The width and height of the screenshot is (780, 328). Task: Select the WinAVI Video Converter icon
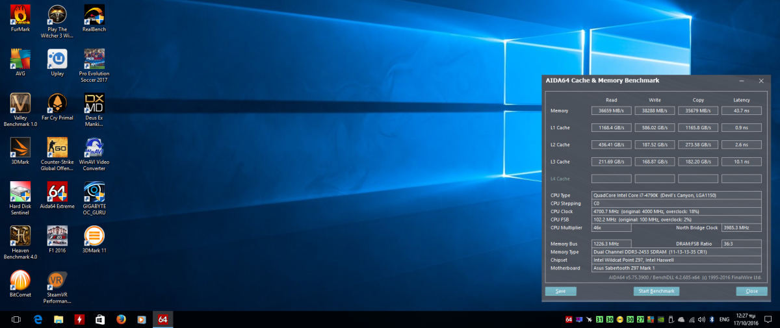click(x=94, y=155)
